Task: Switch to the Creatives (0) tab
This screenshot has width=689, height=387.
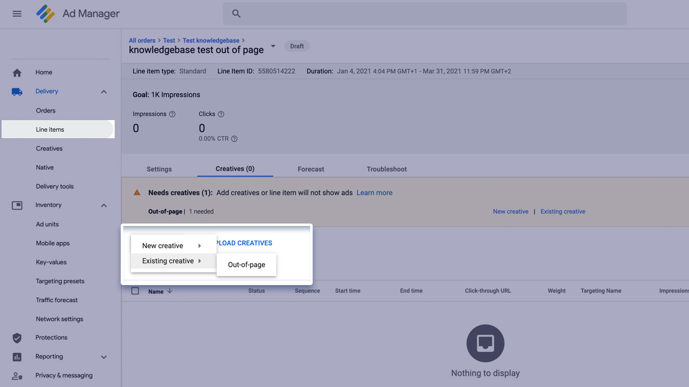Action: point(235,169)
